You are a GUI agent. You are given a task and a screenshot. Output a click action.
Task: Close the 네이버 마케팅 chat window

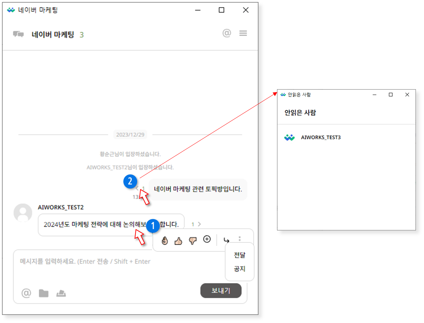tap(246, 10)
